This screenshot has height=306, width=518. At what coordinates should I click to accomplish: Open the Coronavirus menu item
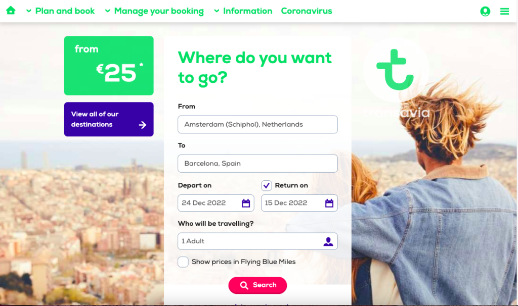click(306, 11)
